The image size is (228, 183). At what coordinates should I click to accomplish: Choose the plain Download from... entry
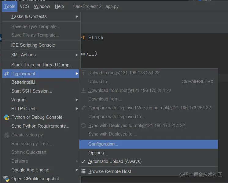point(149,99)
